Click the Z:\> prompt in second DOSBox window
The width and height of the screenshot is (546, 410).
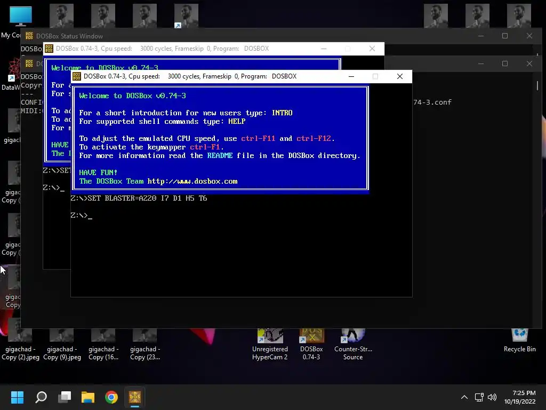(x=52, y=187)
